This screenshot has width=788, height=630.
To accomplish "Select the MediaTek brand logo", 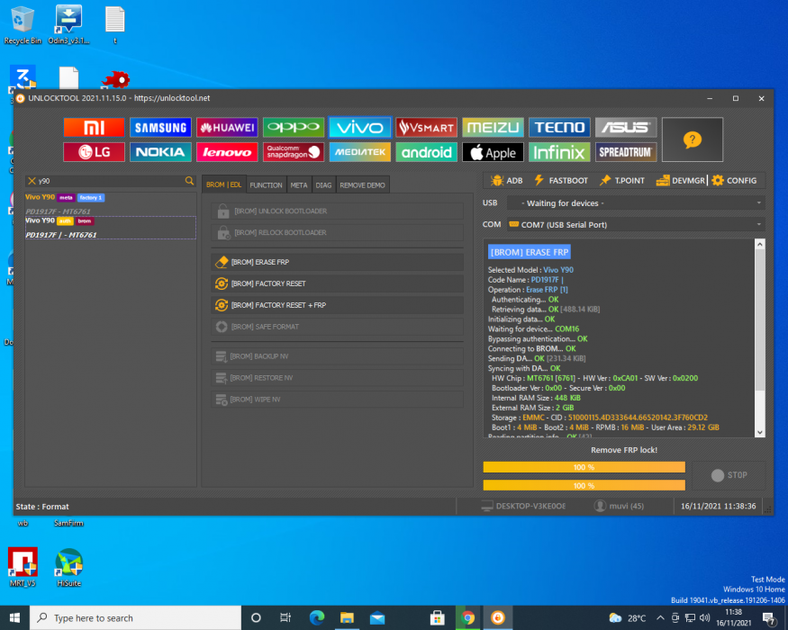I will click(360, 152).
